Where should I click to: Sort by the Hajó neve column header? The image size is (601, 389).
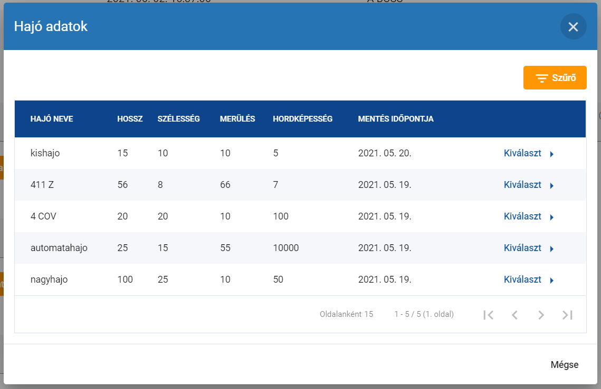coord(52,119)
